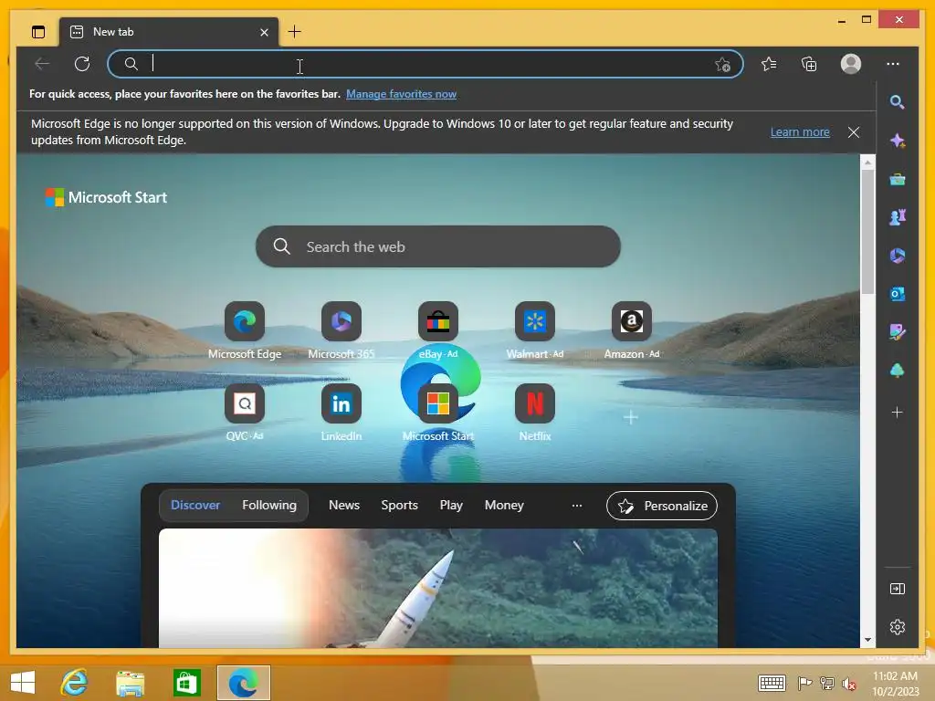Open sidebar settings gear icon
This screenshot has height=701, width=935.
coord(898,627)
